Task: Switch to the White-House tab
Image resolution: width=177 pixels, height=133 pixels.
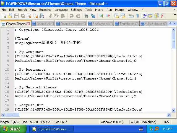Action: pyautogui.click(x=154, y=24)
